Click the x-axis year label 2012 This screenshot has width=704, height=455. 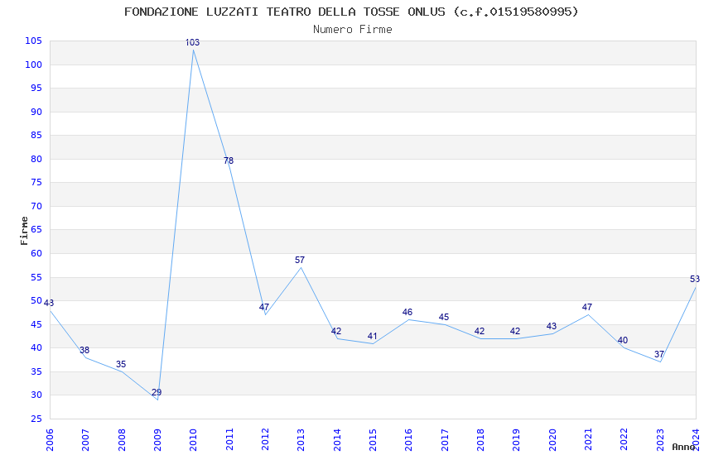pos(265,440)
